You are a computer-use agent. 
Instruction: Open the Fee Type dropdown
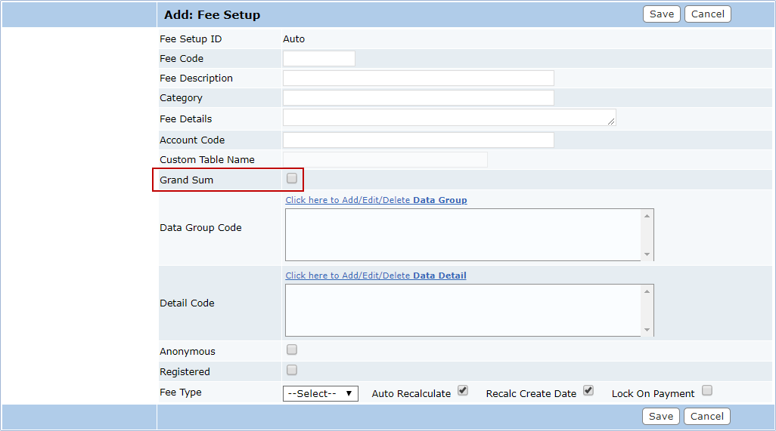[320, 393]
